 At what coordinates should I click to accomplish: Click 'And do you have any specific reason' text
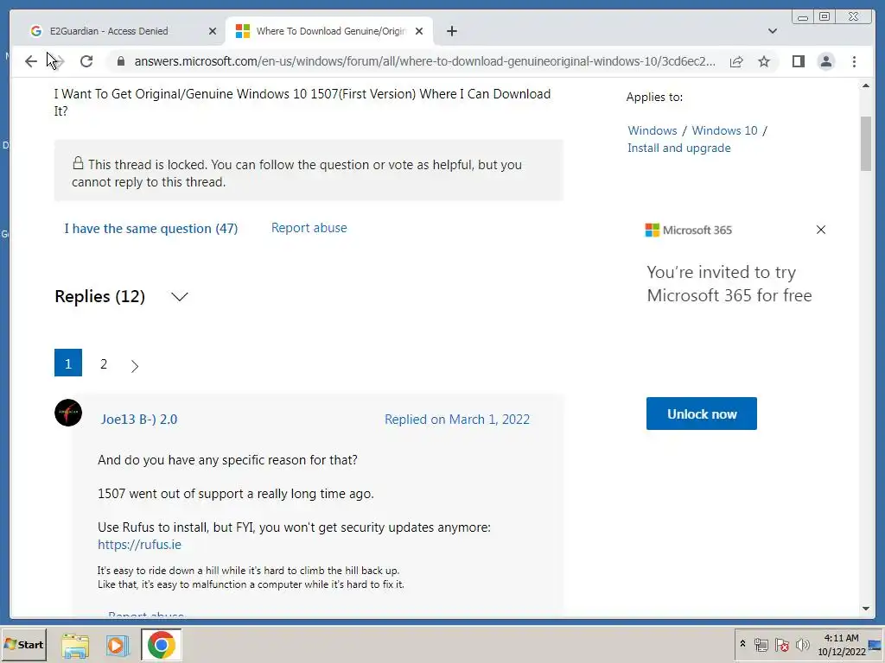227,460
